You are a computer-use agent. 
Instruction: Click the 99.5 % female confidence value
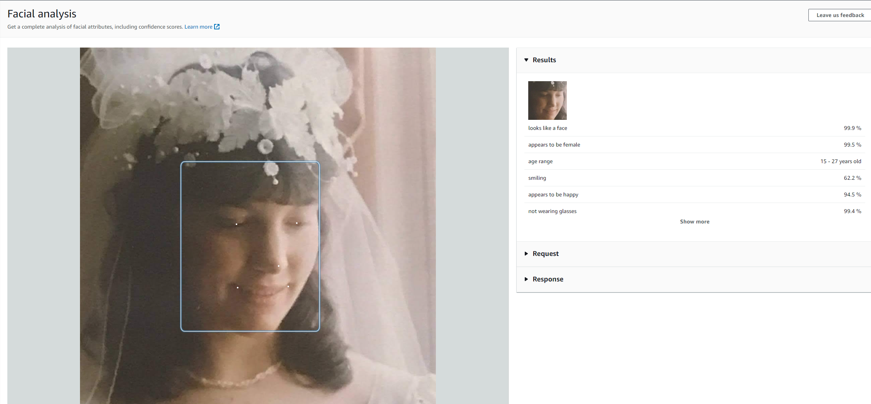(x=852, y=145)
